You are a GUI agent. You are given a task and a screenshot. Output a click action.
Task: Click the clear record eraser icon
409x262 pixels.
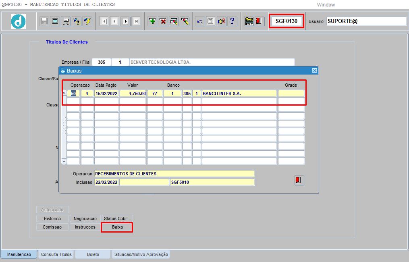tap(185, 21)
